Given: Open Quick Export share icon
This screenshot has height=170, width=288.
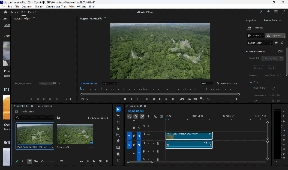Looking at the screenshot, I should 268,12.
